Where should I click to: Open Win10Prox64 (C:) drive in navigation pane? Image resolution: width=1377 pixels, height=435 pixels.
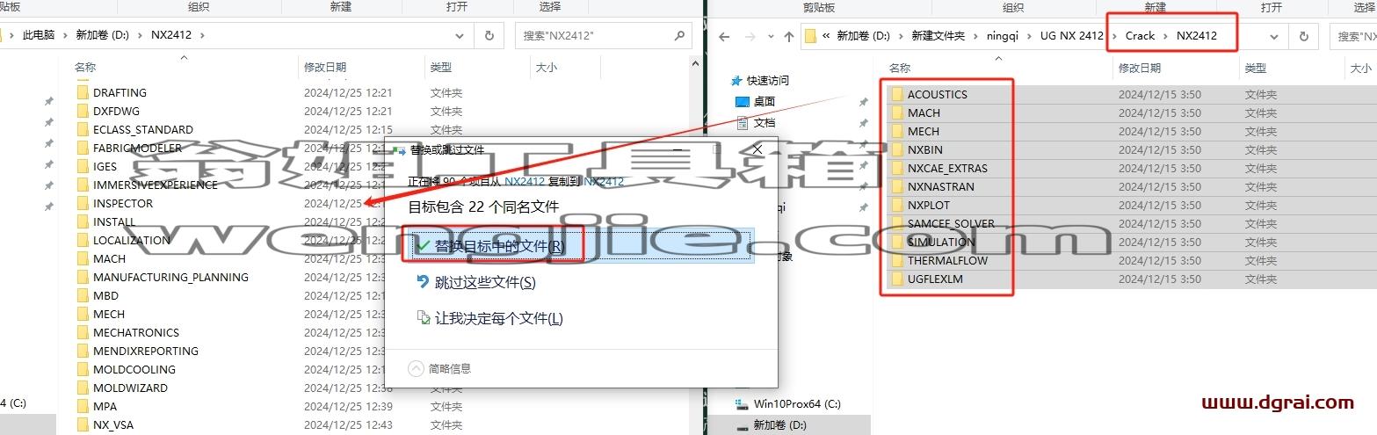pos(797,404)
